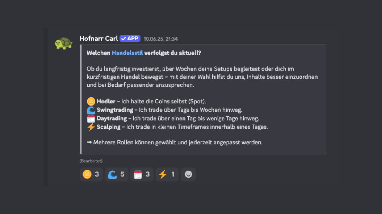Open the Handelsstil link in the embed

(x=127, y=53)
